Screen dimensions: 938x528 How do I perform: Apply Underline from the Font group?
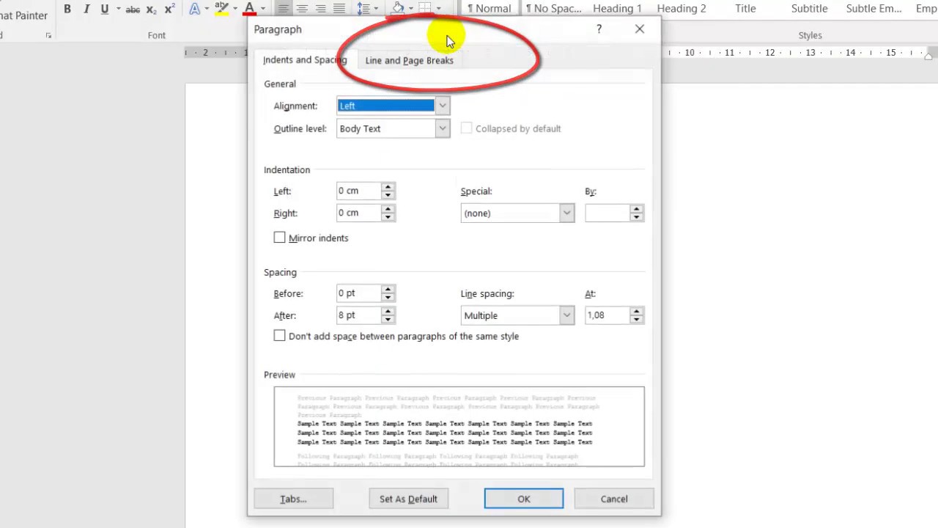click(105, 9)
